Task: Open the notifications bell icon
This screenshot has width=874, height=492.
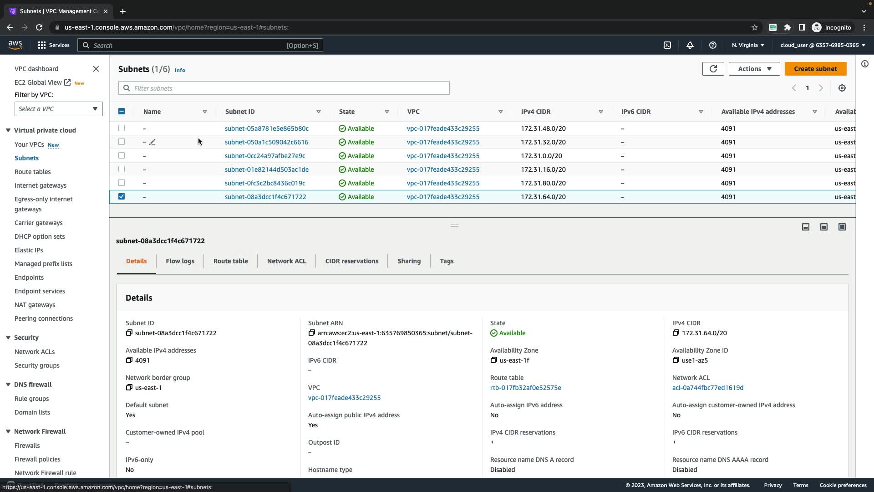Action: (x=690, y=45)
